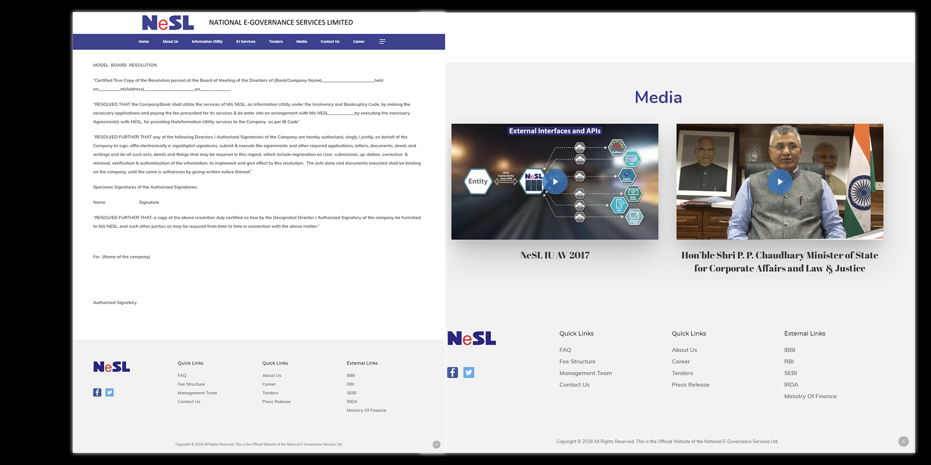Open IU Services menu item
The height and width of the screenshot is (465, 931).
tap(246, 42)
